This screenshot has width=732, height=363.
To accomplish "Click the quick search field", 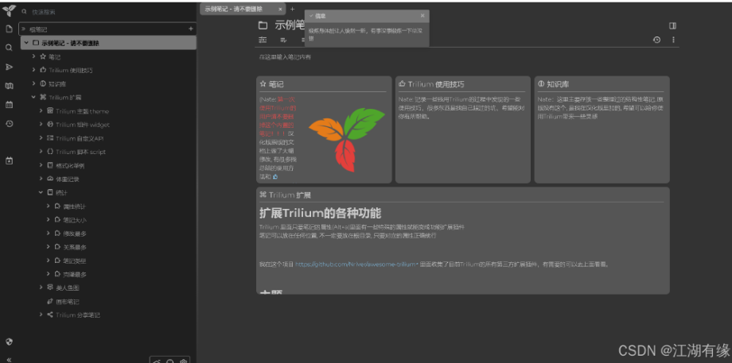I will pyautogui.click(x=107, y=12).
